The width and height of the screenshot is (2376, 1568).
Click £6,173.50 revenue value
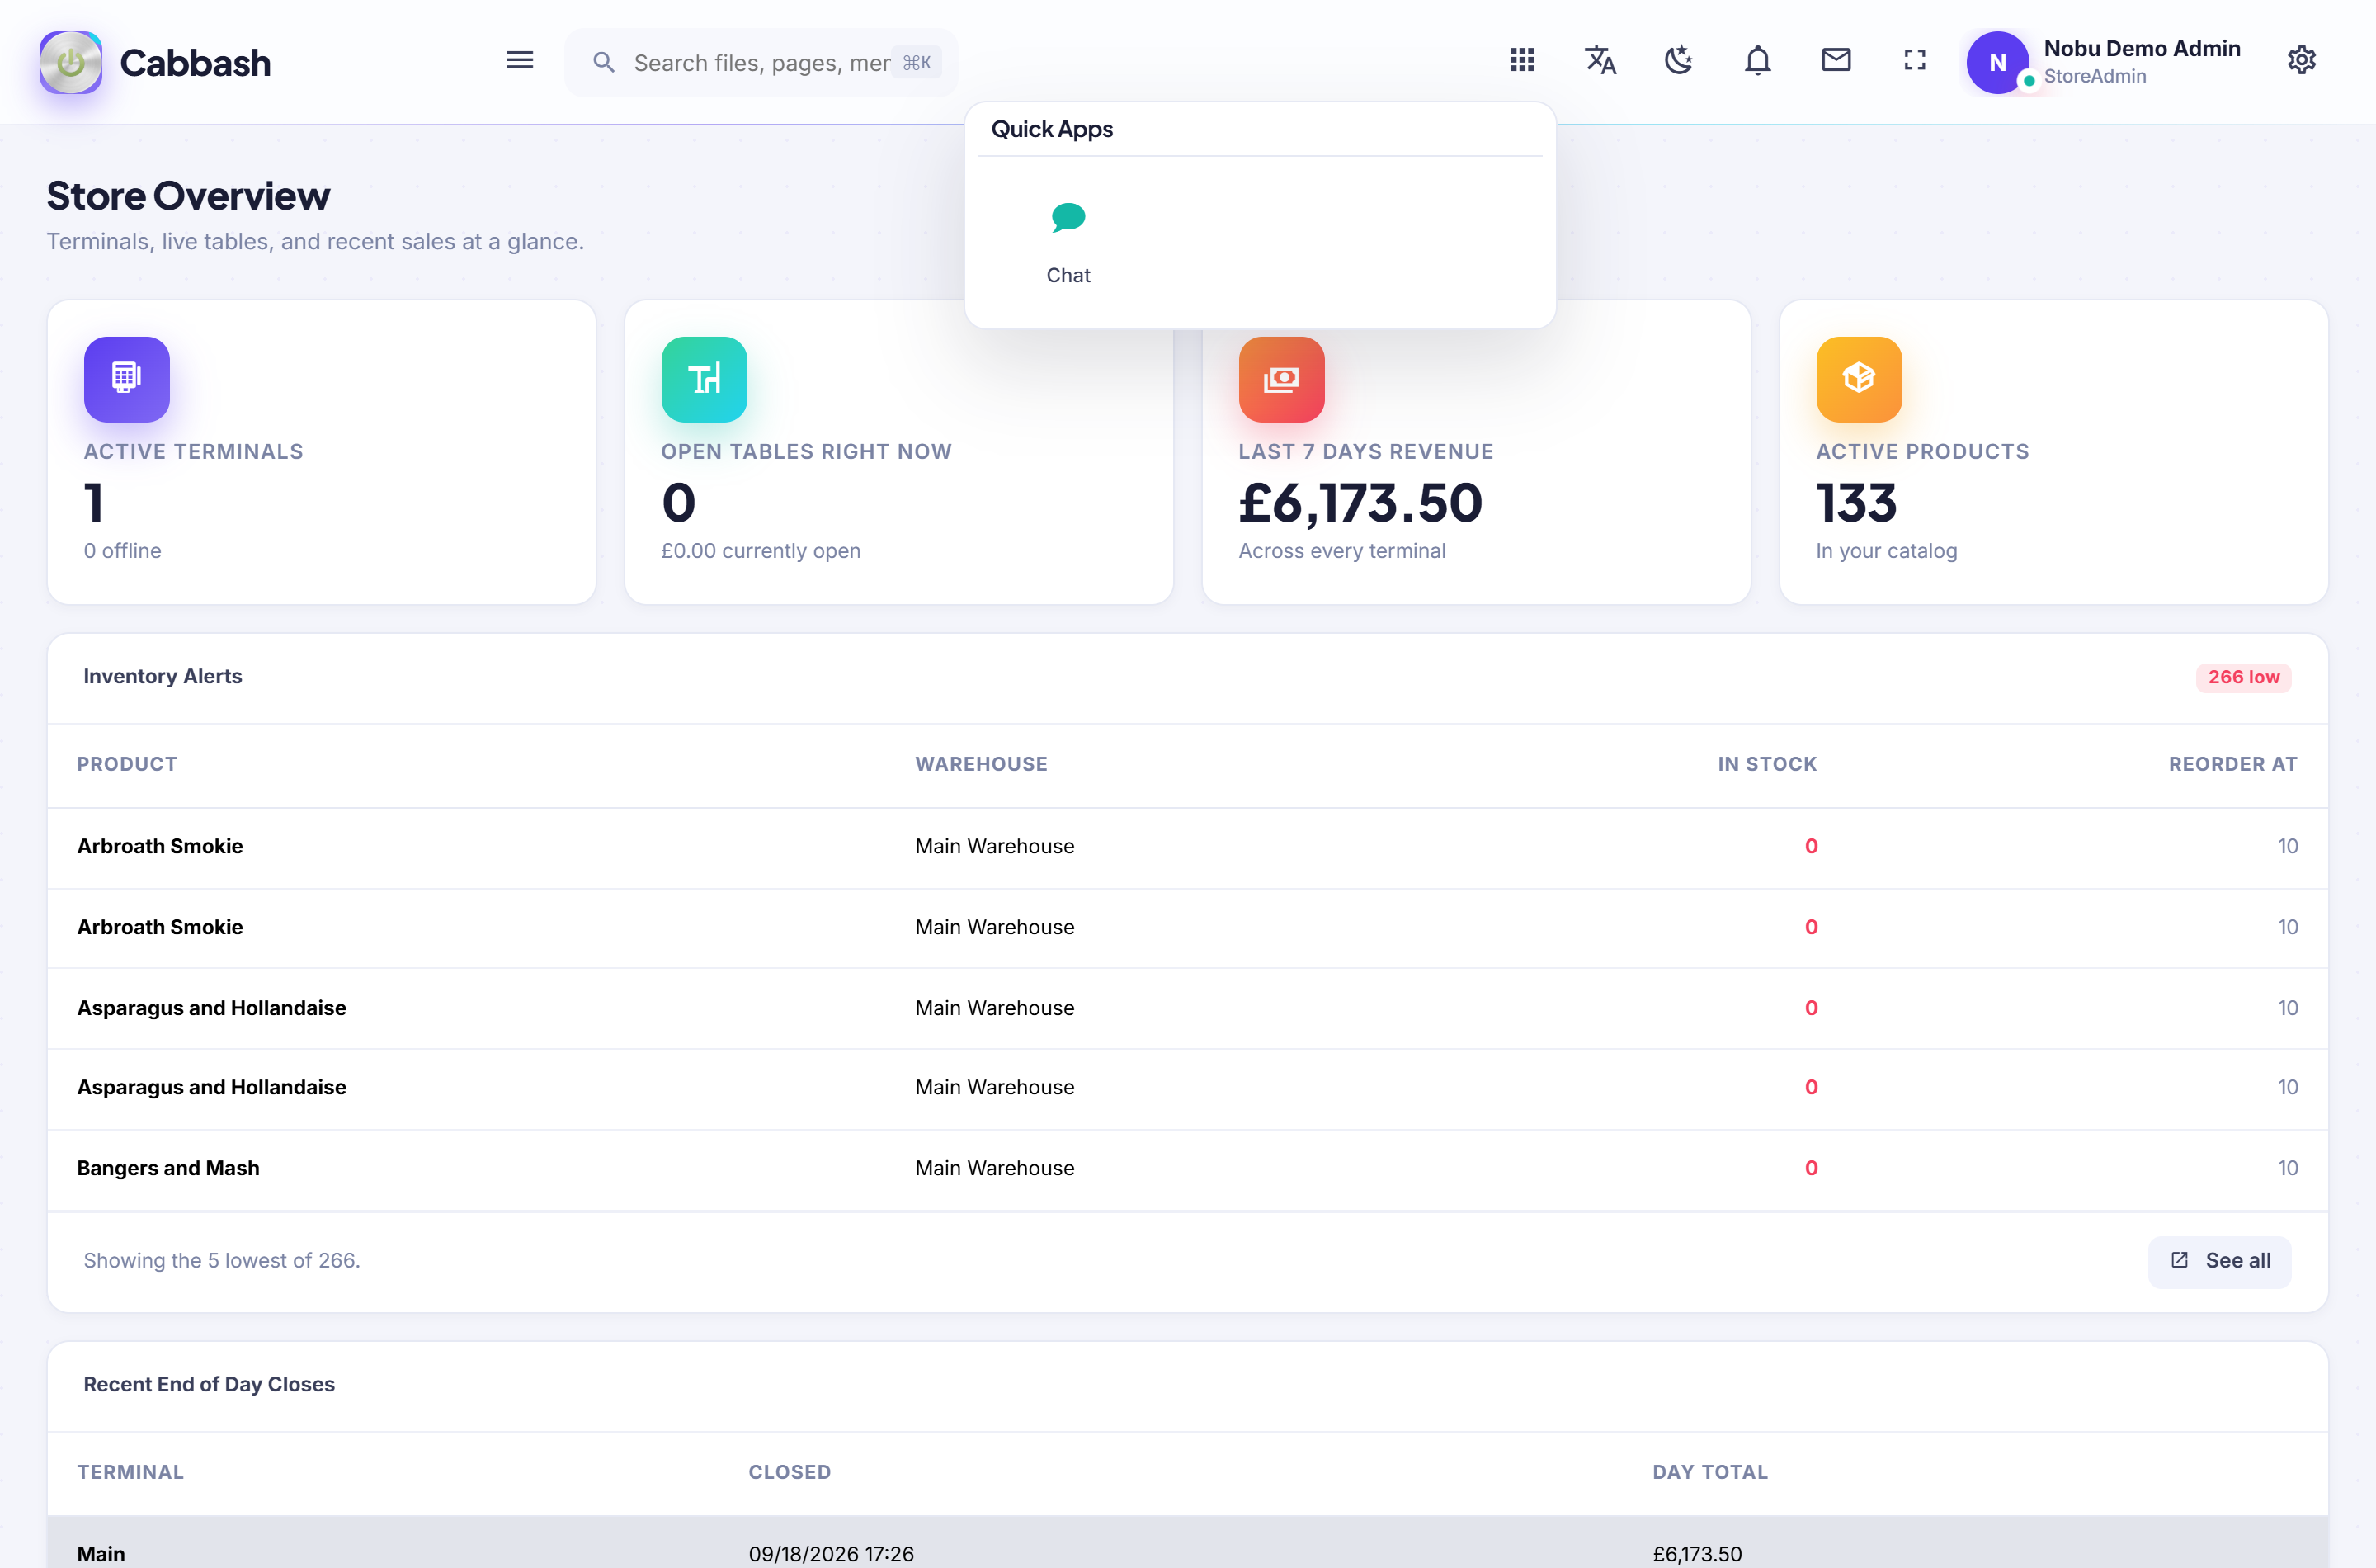(x=1360, y=503)
